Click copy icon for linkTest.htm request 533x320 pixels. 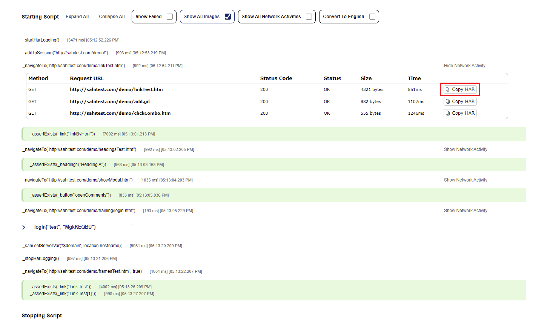pyautogui.click(x=448, y=89)
